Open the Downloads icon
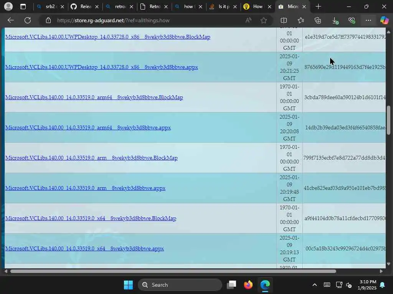 (335, 20)
